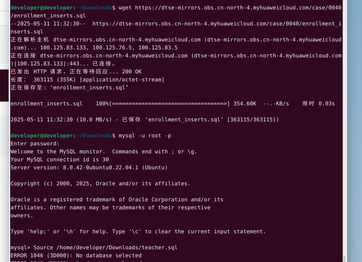
Task: Click the blue desktop background beside the terminal
Action: click(x=355, y=109)
